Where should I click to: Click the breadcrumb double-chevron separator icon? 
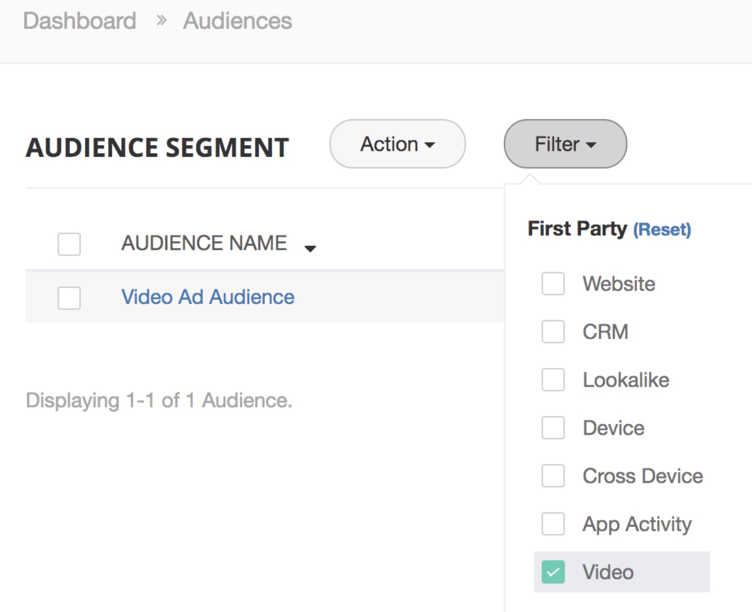(161, 20)
